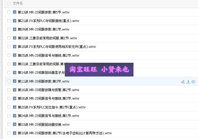This screenshot has width=198, height=139.
Task: Click file name 第06讲.MR-J3伺服信号与接线.第3节.wmv
Action: 49,99
